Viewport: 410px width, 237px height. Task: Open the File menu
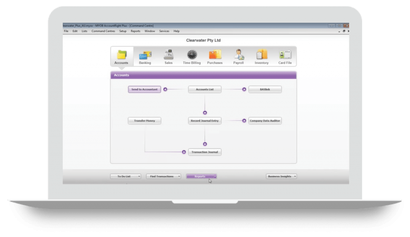pyautogui.click(x=66, y=31)
